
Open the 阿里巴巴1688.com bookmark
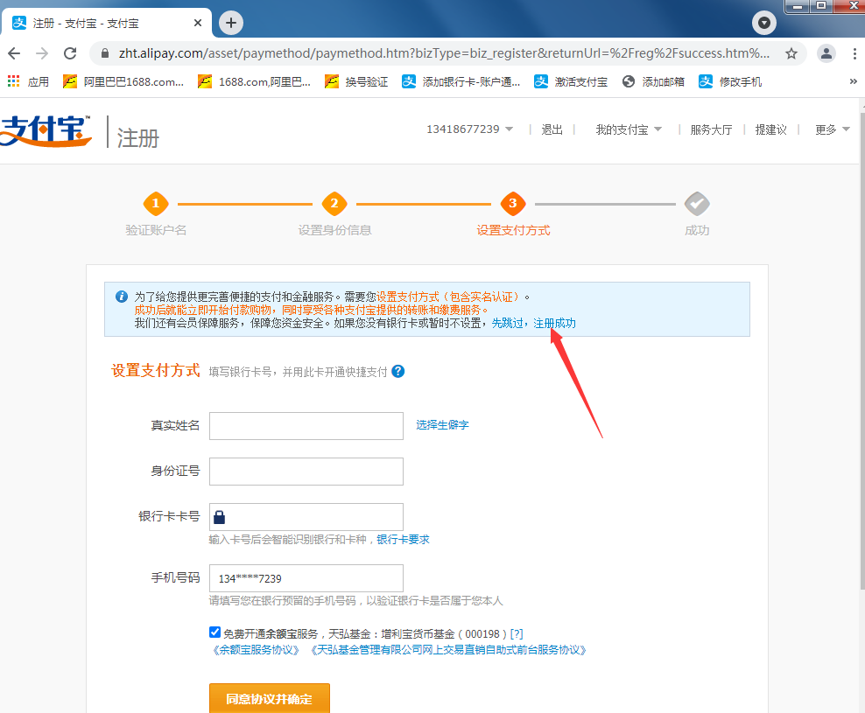pyautogui.click(x=123, y=82)
